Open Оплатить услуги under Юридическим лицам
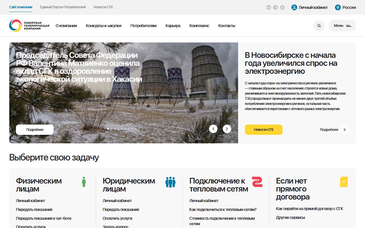The width and height of the screenshot is (365, 228). (x=117, y=218)
